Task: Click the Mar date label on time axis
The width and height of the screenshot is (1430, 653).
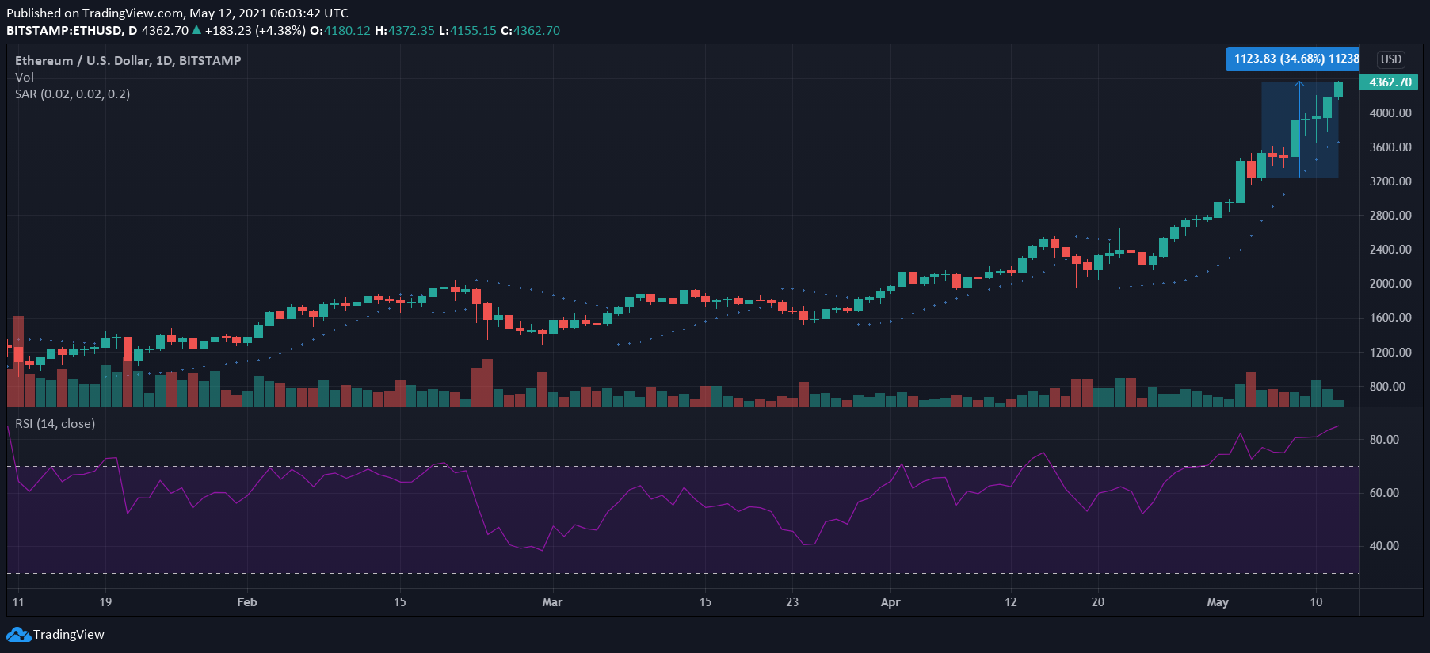Action: click(552, 602)
